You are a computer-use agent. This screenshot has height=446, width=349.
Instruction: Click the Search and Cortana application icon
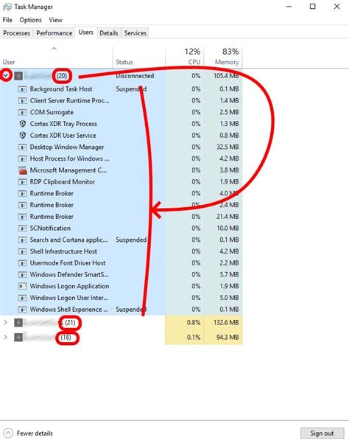pos(22,240)
